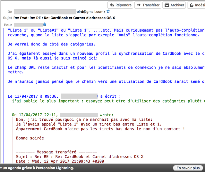The width and height of the screenshot is (205, 172).
Task: Click the flame junk icon
Action: pos(192,5)
